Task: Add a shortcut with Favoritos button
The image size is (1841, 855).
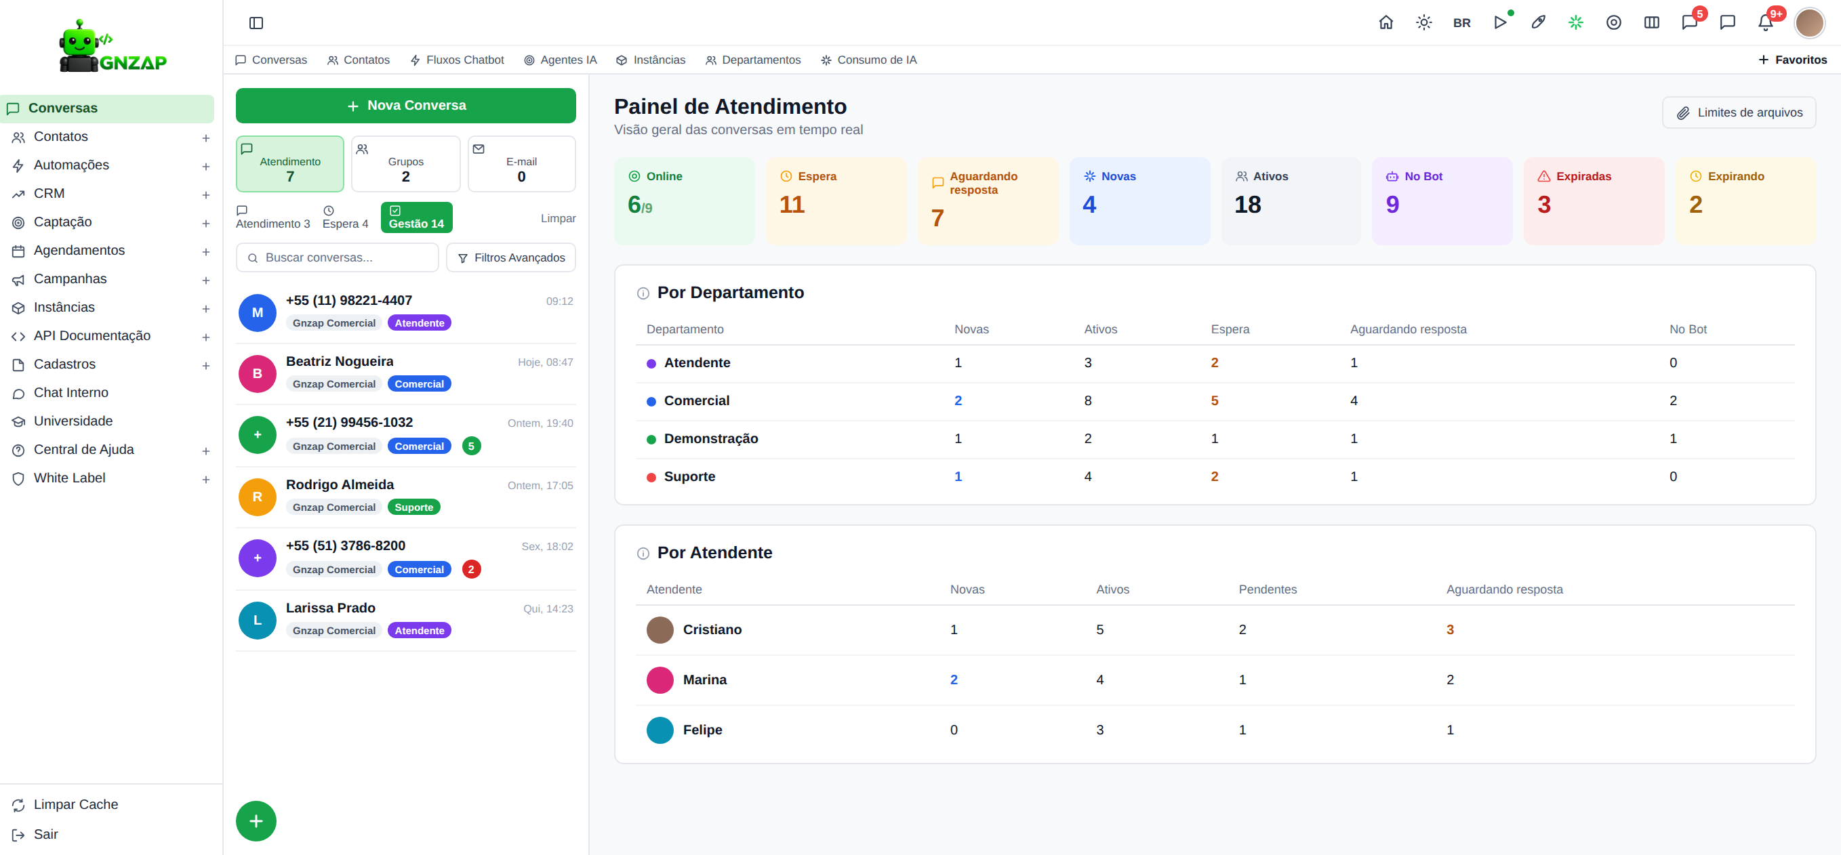Action: (x=1792, y=60)
